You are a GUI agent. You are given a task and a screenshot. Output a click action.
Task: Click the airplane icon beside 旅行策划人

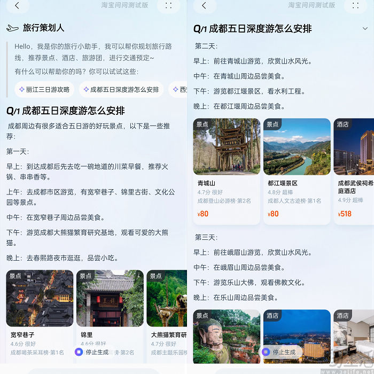click(x=12, y=28)
